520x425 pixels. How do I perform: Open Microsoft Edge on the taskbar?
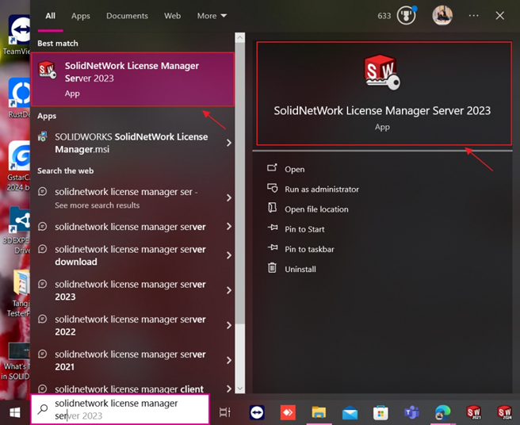coord(442,413)
